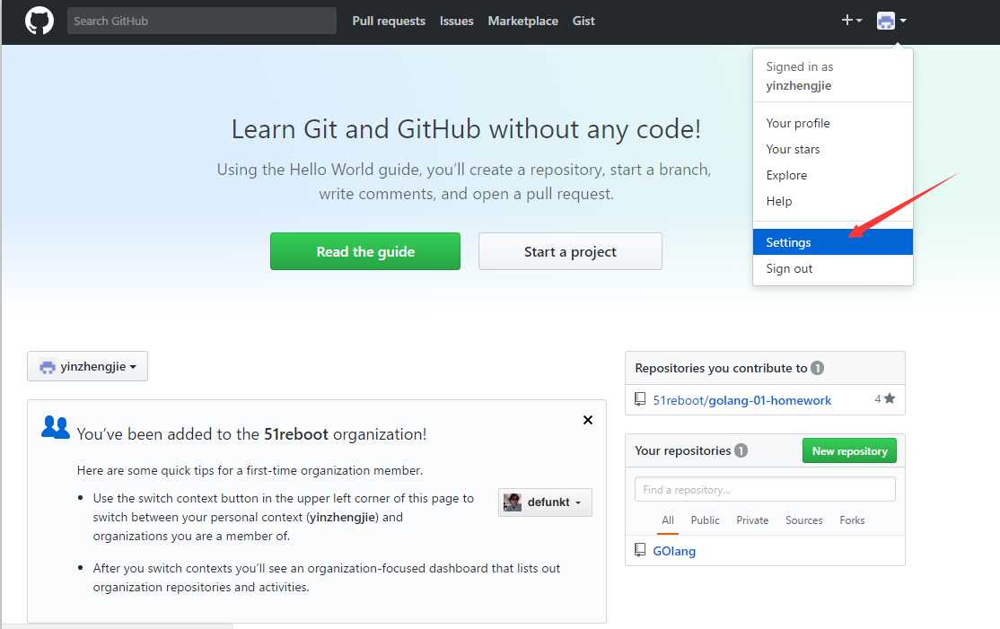Select Your profile menu entry
Image resolution: width=1000 pixels, height=629 pixels.
pos(832,123)
